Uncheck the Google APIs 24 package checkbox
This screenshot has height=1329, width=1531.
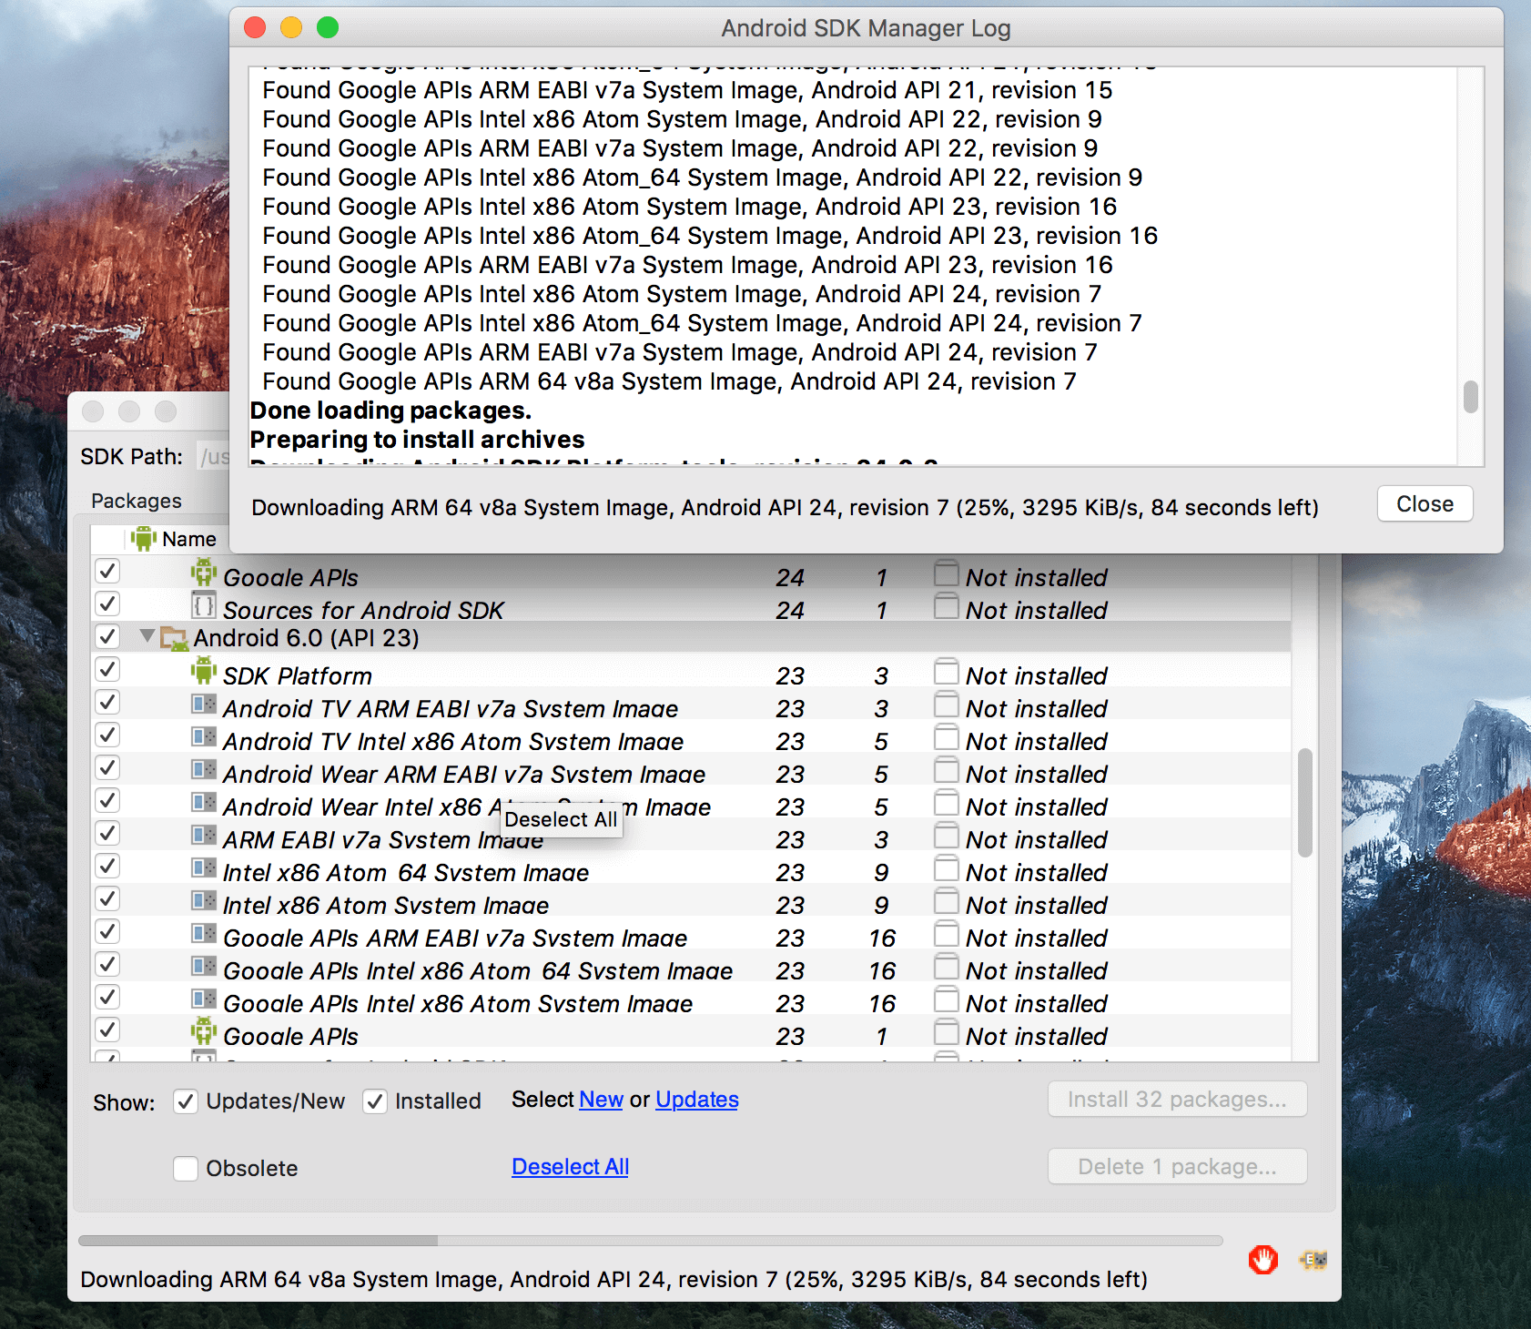pos(107,571)
